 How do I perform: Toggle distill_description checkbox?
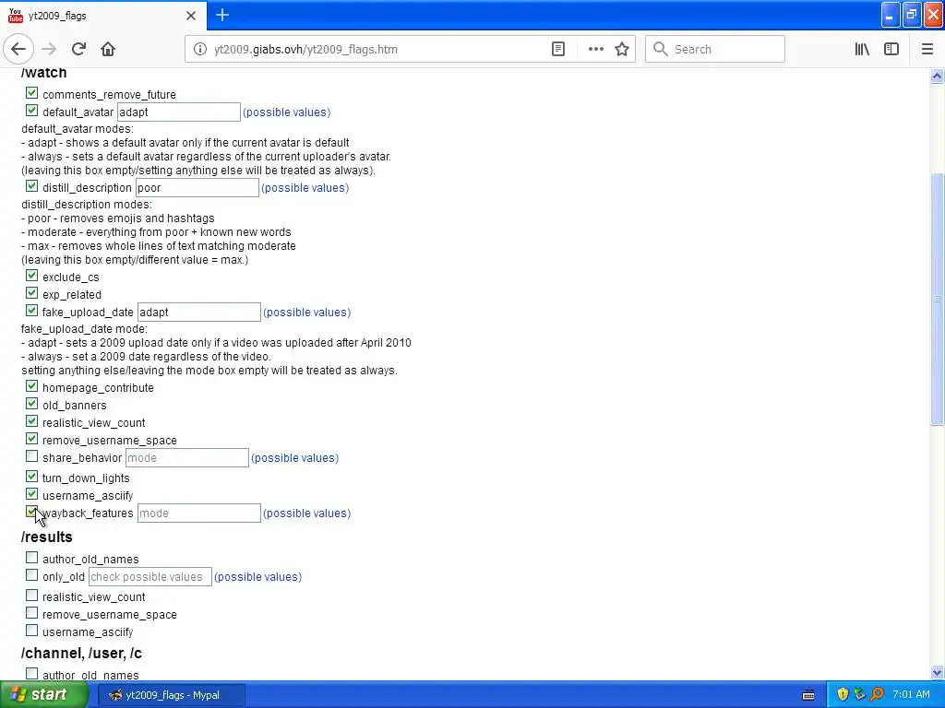click(32, 186)
